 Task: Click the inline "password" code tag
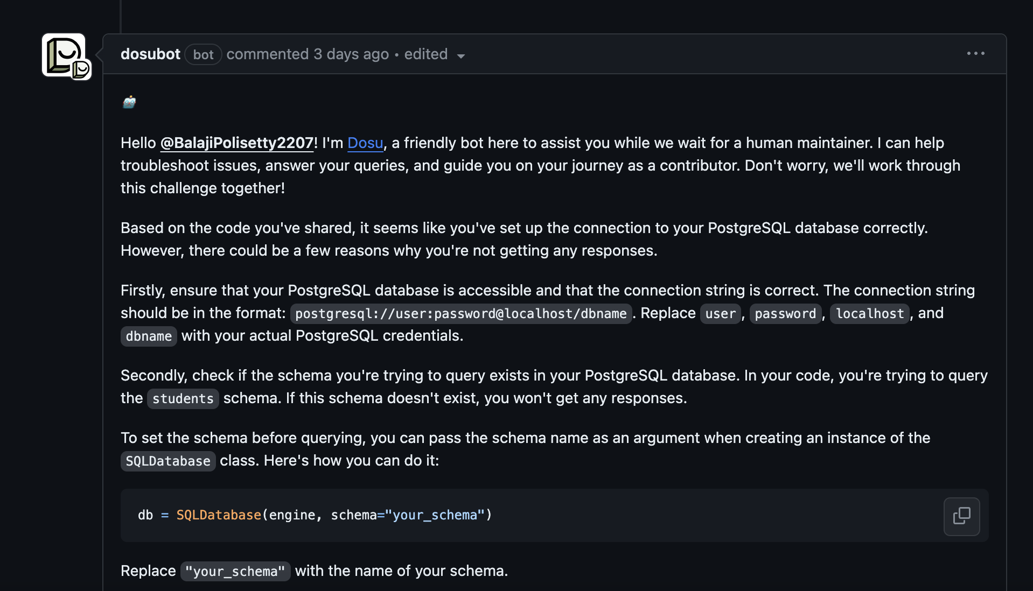click(x=785, y=314)
